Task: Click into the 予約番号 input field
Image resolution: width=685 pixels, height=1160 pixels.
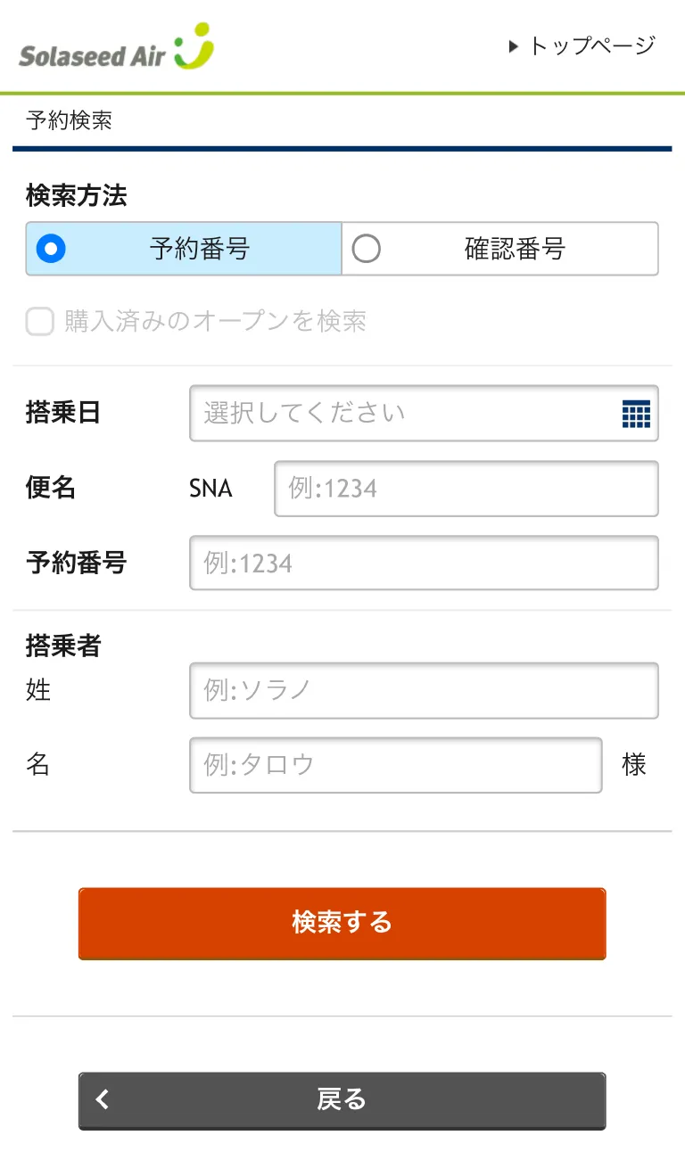Action: (424, 564)
